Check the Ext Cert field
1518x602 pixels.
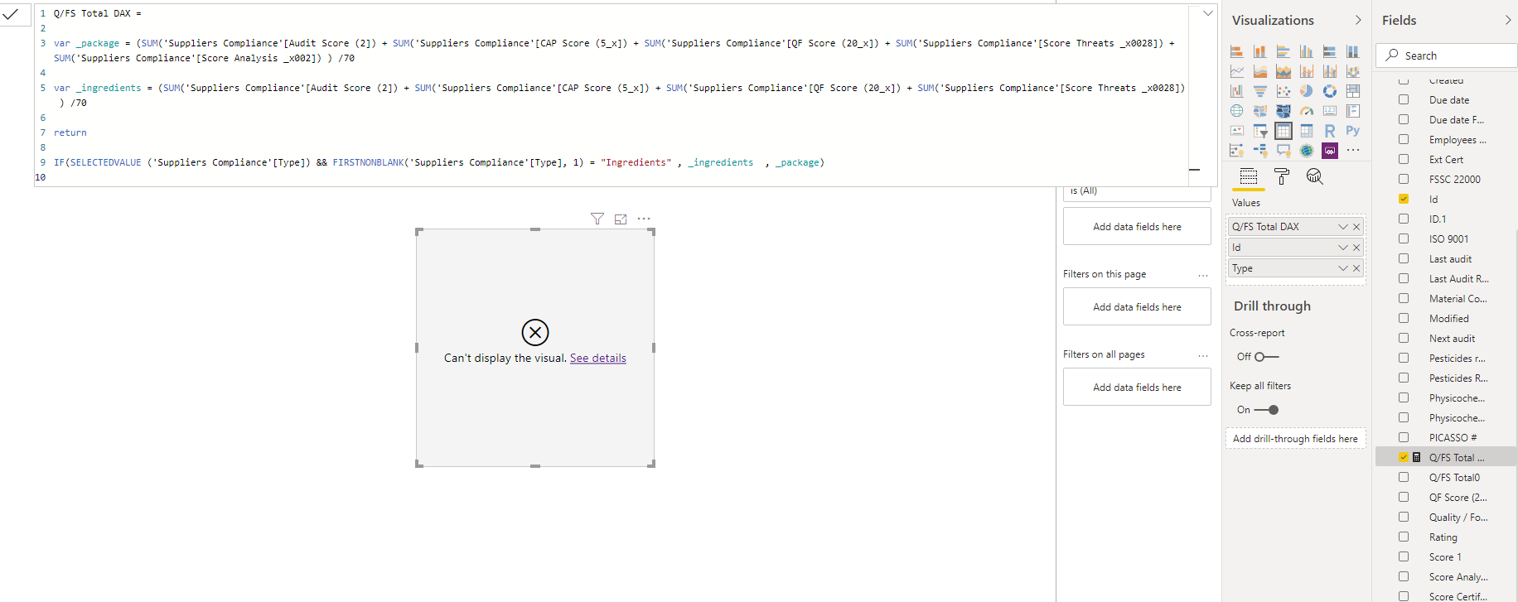[x=1404, y=159]
